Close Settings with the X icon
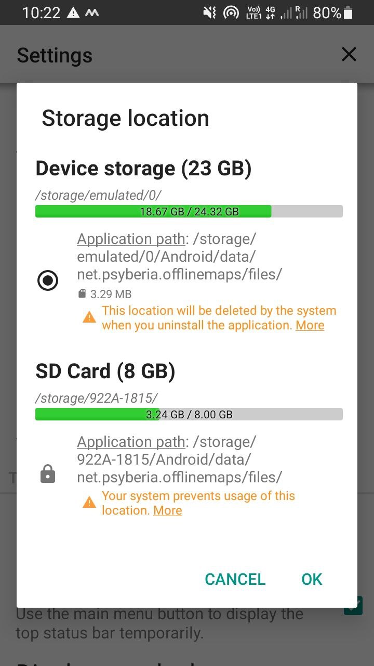374x666 pixels. pos(349,54)
